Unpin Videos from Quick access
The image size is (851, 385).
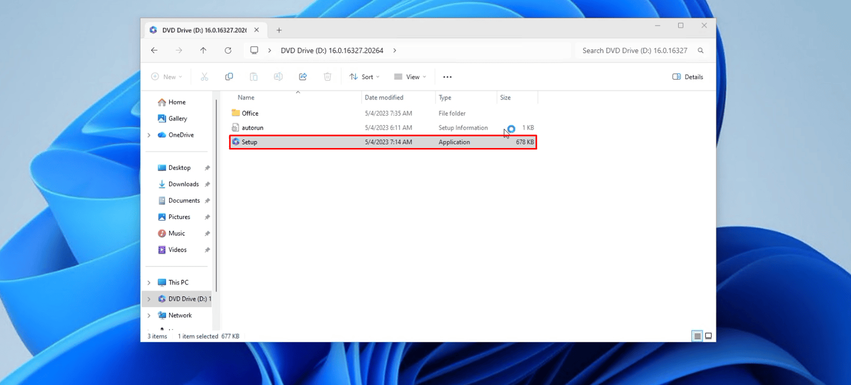tap(207, 250)
